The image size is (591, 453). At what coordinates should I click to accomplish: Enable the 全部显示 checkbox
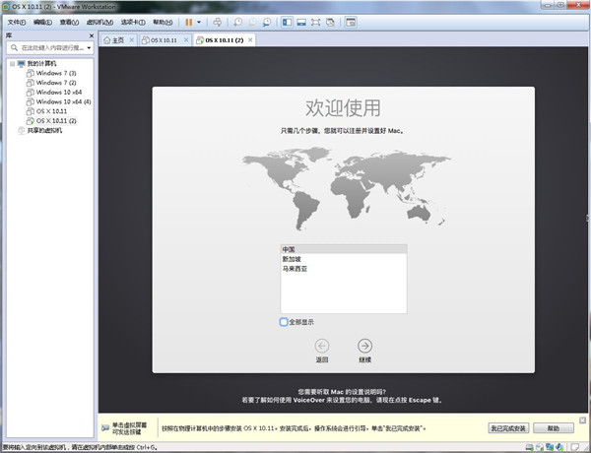284,322
